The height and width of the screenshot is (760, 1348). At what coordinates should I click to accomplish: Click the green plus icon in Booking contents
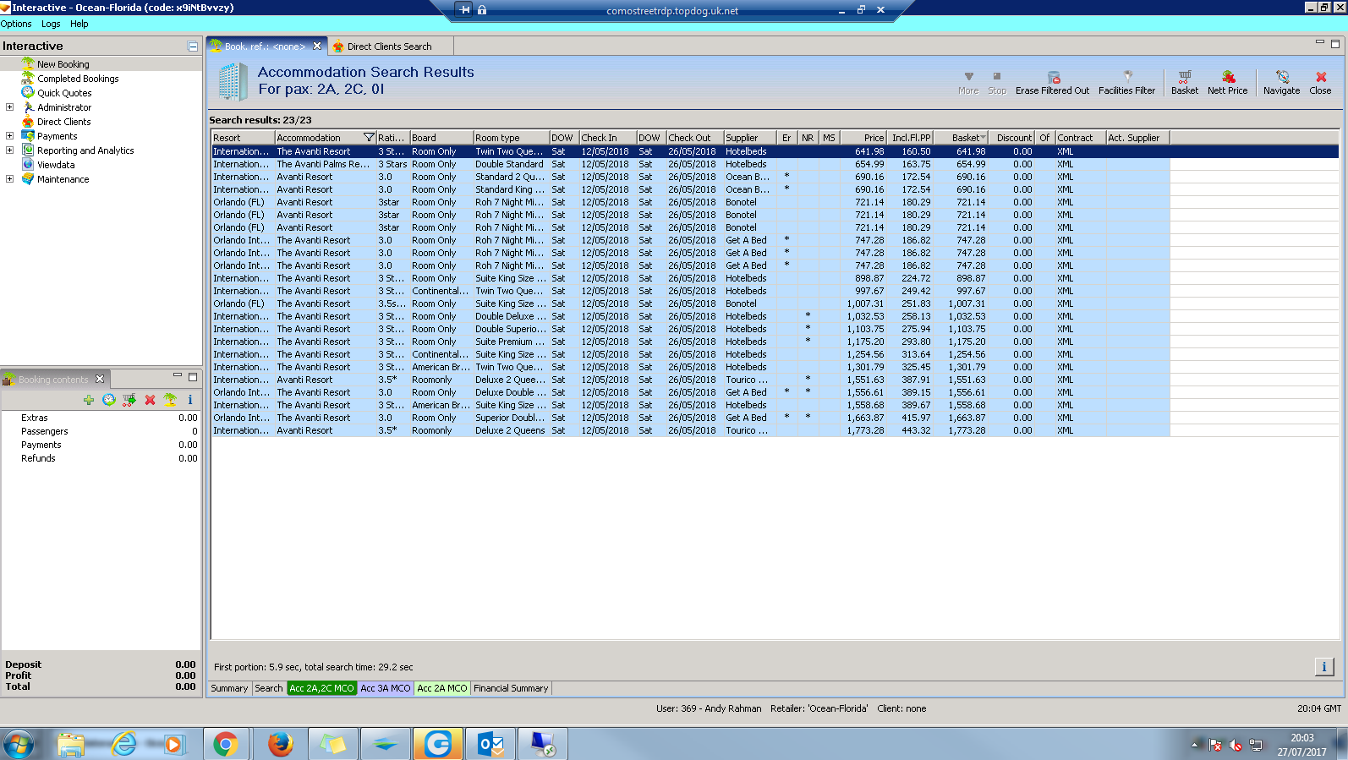pyautogui.click(x=89, y=400)
